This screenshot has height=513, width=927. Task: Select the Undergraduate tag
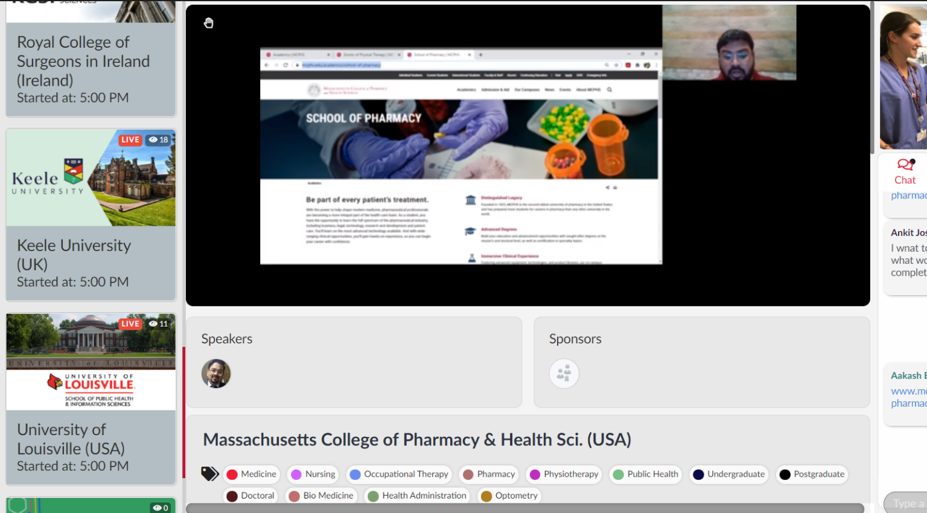pyautogui.click(x=729, y=474)
